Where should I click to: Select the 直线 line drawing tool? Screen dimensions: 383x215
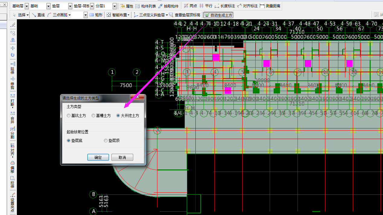coord(38,15)
